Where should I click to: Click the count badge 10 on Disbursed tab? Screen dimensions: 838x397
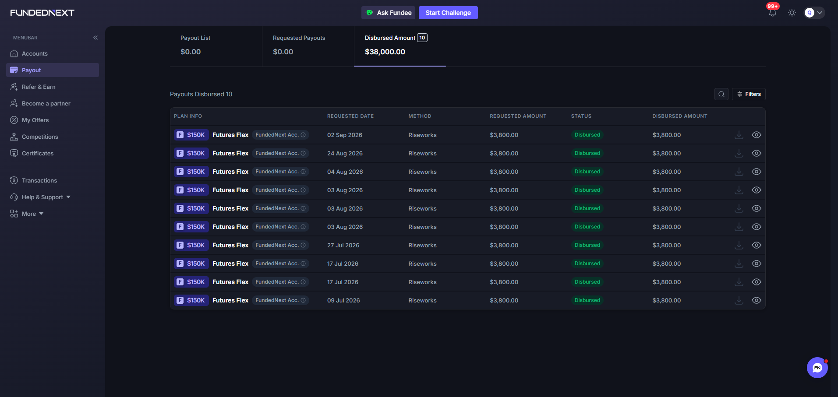(422, 38)
